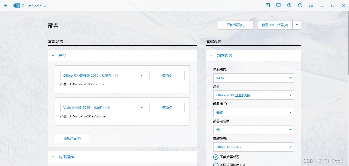Click 添加产品(P) button
Viewport: 349px width, 166px height.
coord(72,138)
